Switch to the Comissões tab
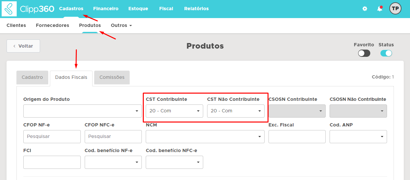Image resolution: width=410 pixels, height=180 pixels. [112, 78]
